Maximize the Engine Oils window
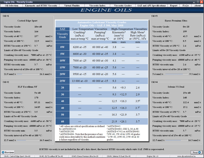This screenshot has height=158, width=204. coord(198,2)
